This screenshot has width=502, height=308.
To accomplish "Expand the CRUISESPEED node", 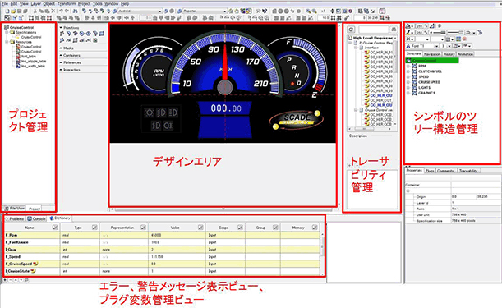I will 408,82.
